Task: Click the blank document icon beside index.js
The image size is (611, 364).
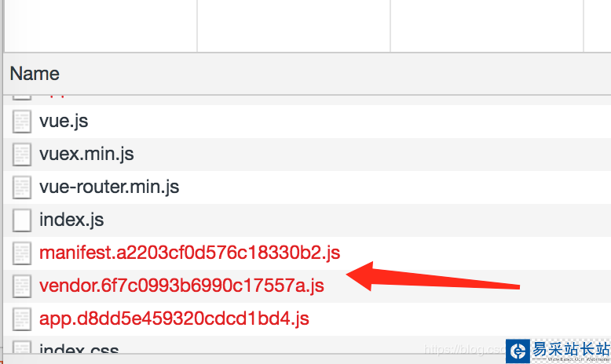Action: [22, 220]
